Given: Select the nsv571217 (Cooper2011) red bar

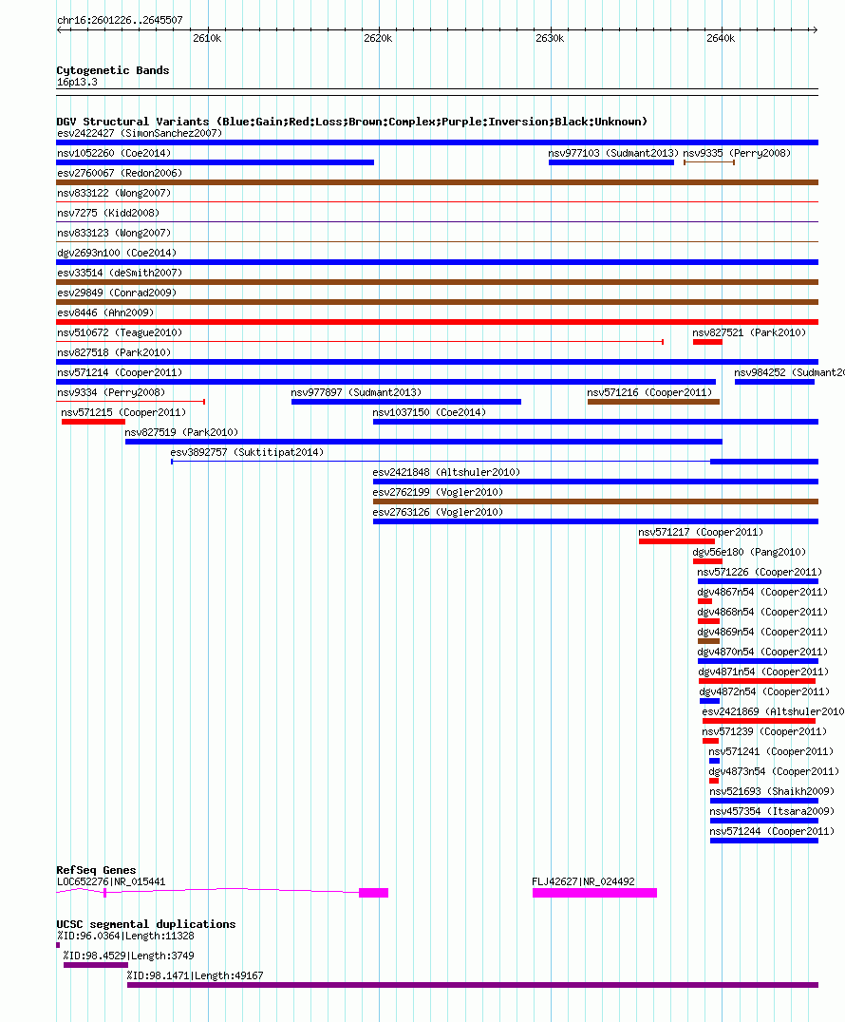Looking at the screenshot, I should [677, 541].
